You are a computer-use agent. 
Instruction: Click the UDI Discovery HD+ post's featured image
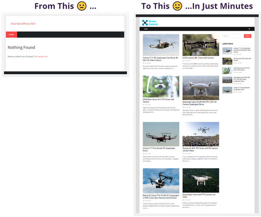(x=201, y=45)
